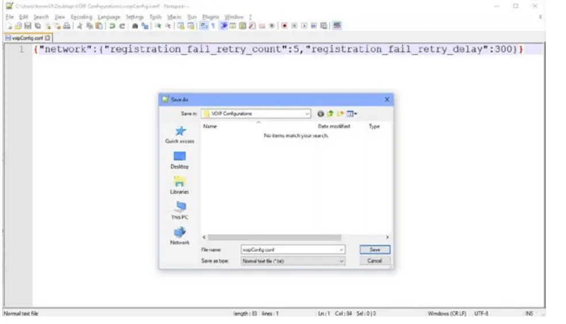
Task: Click the Playback macro toolbar icon
Action: pos(305,26)
